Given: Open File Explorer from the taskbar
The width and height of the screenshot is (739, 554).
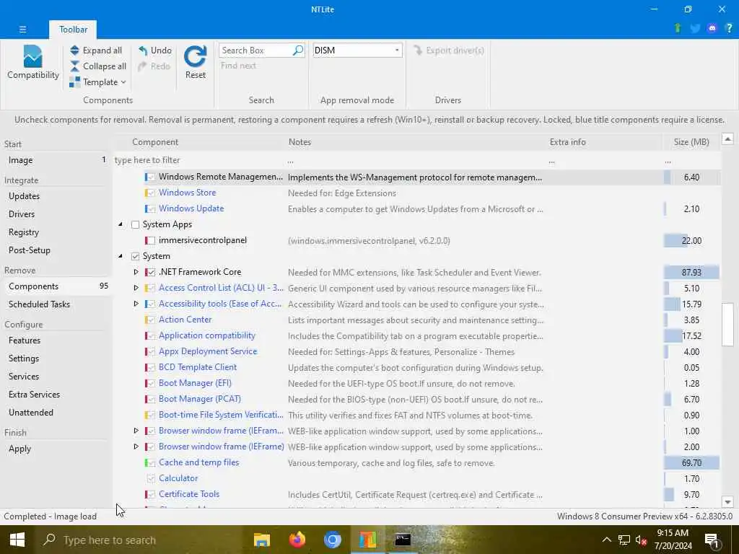Looking at the screenshot, I should [261, 540].
